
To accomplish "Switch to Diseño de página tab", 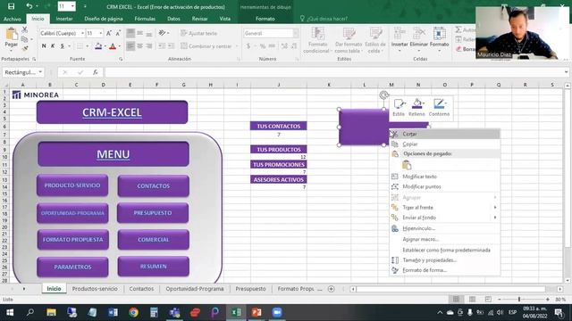I will point(104,19).
